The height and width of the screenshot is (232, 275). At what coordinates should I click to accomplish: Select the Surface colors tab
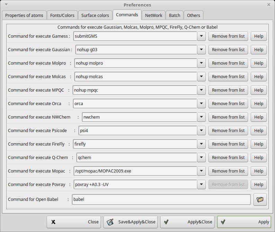pos(95,15)
